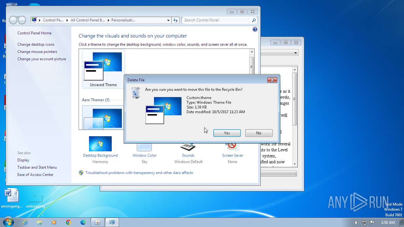Click the Aero Themes (7) heading
This screenshot has height=227, width=404.
pos(96,100)
